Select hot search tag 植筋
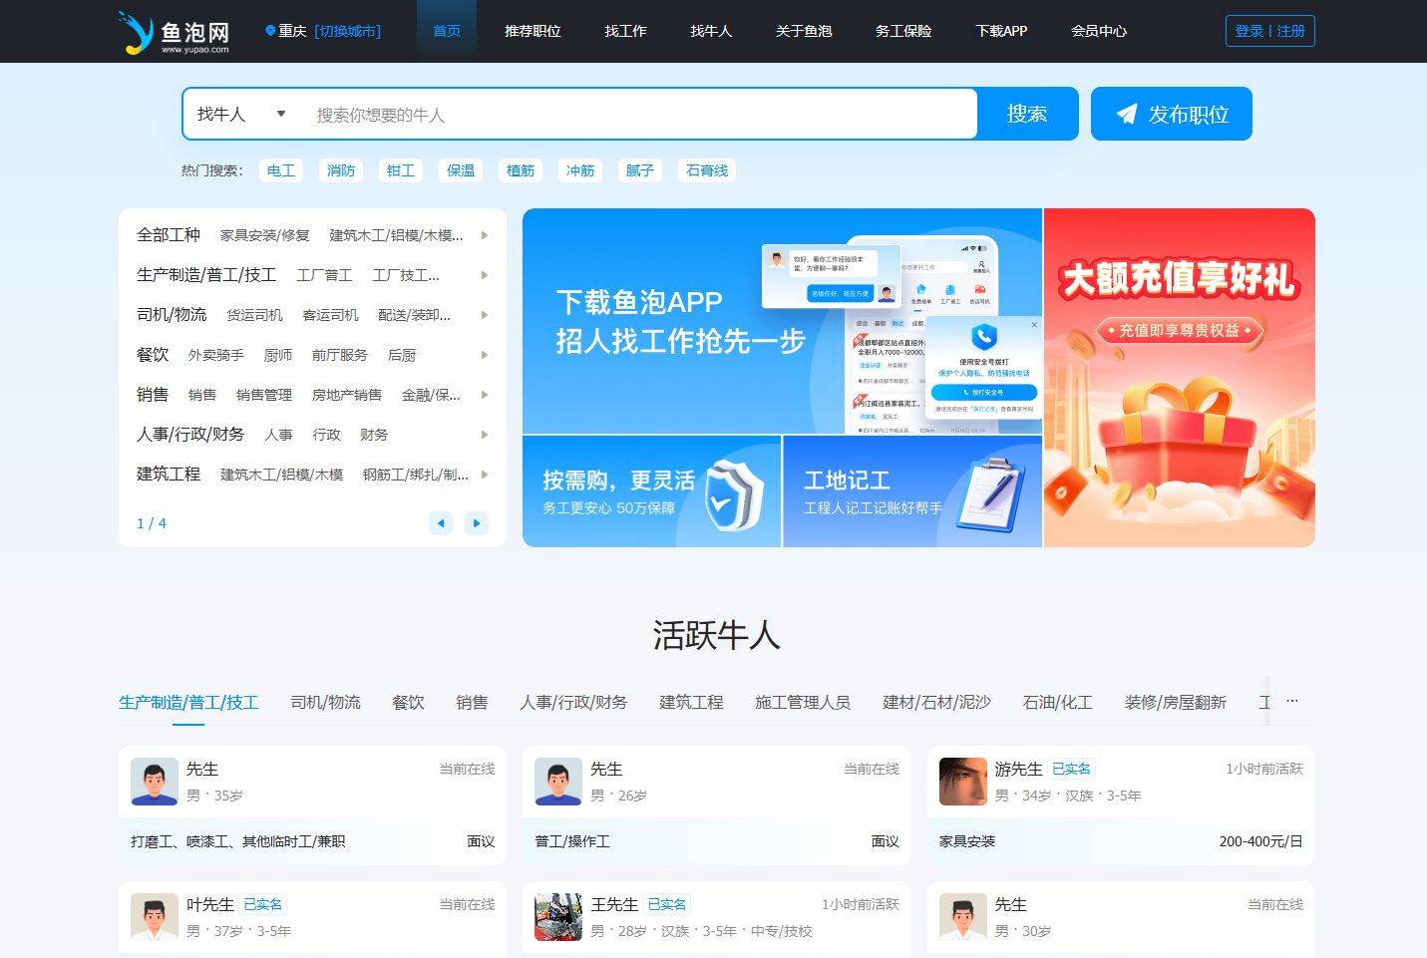The width and height of the screenshot is (1427, 958). pyautogui.click(x=521, y=170)
